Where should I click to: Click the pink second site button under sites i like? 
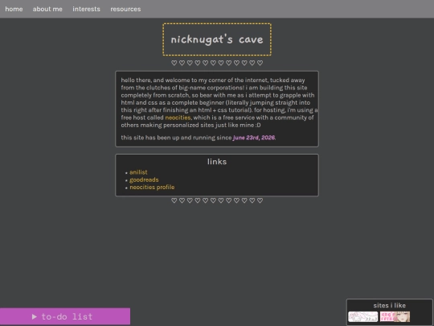point(395,316)
